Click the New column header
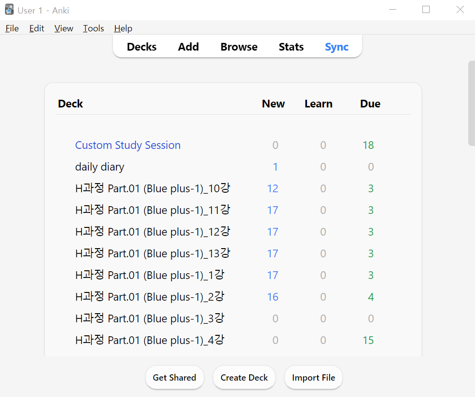Screen dimensions: 475x397 pyautogui.click(x=273, y=104)
